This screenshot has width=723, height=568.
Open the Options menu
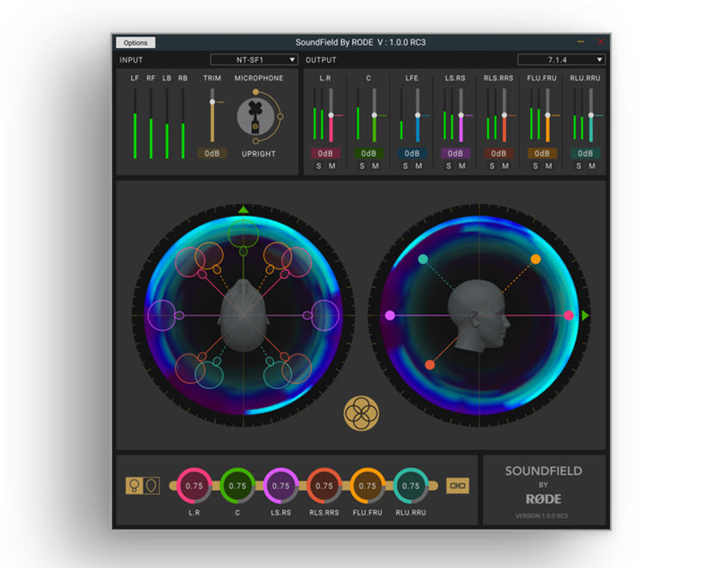[136, 43]
